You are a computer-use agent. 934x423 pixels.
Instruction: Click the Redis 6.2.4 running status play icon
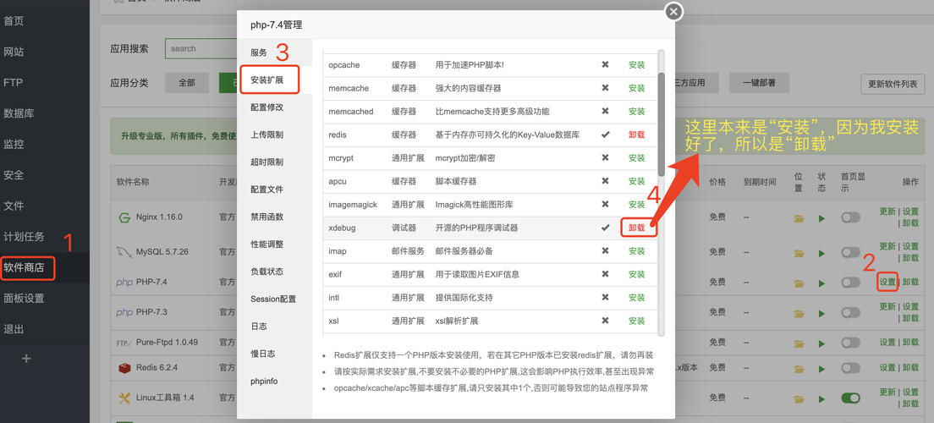(x=822, y=368)
